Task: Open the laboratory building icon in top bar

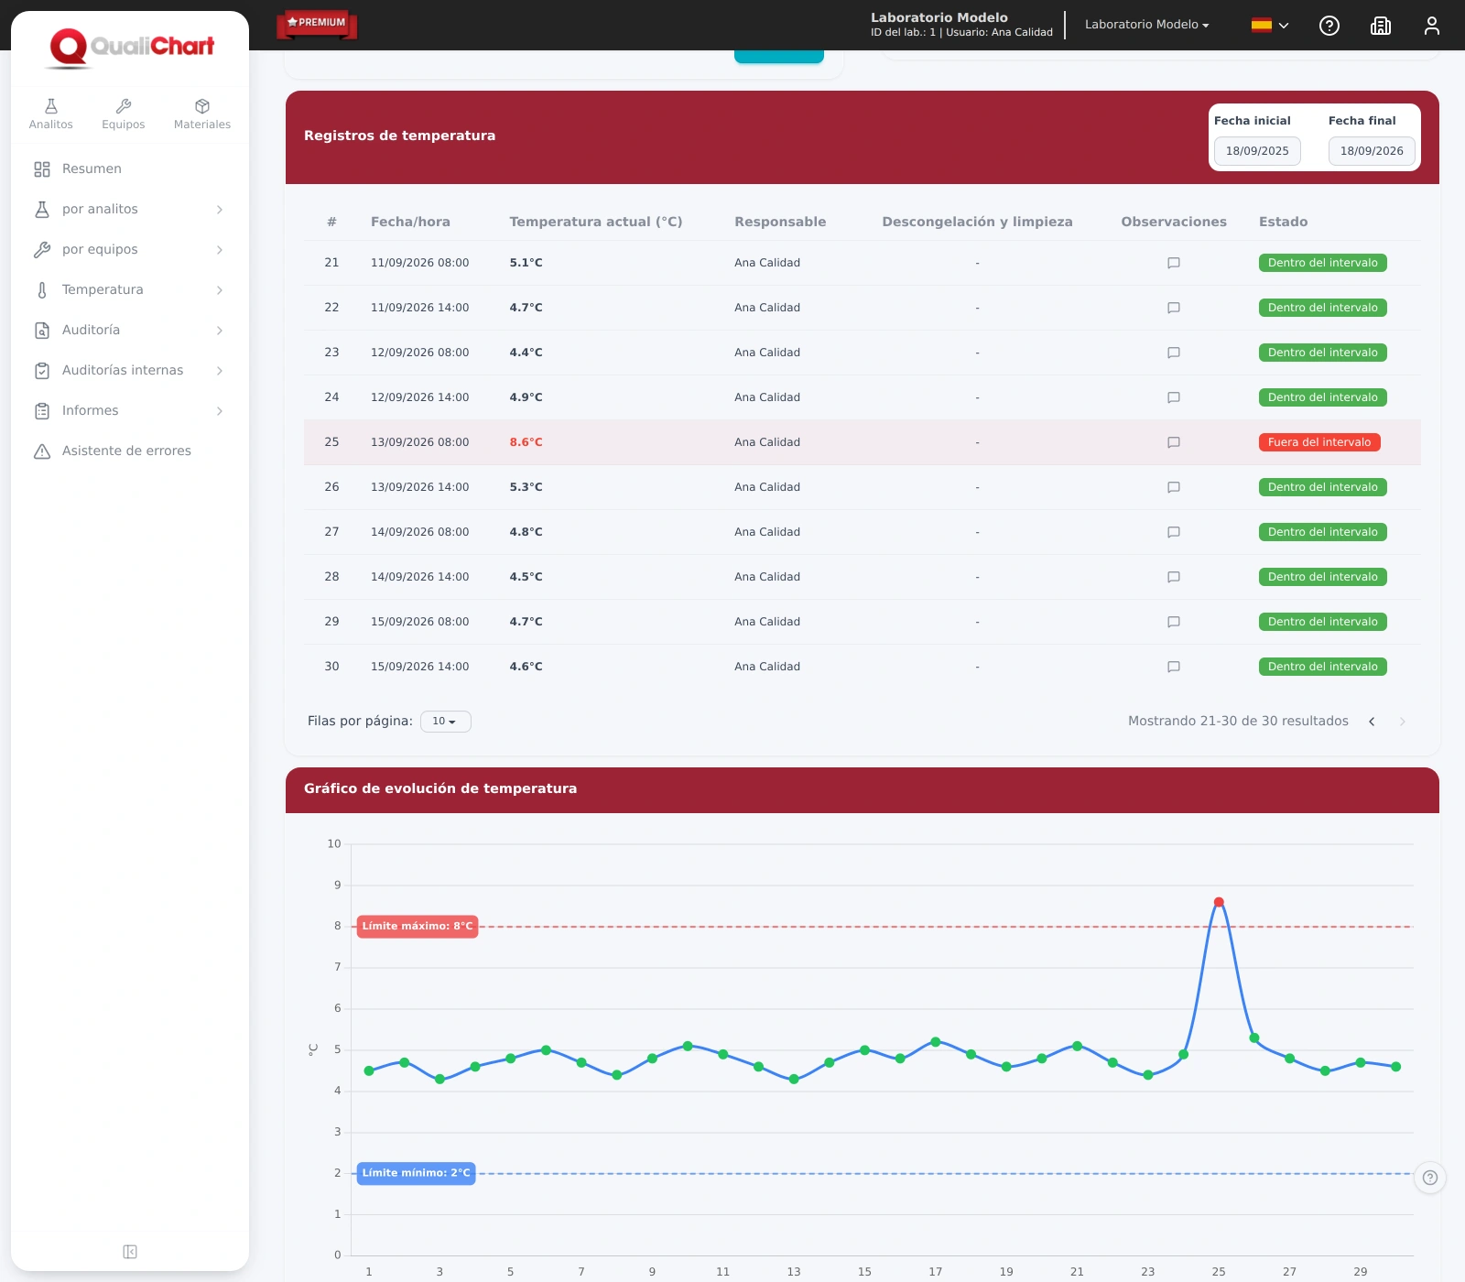Action: click(x=1381, y=26)
